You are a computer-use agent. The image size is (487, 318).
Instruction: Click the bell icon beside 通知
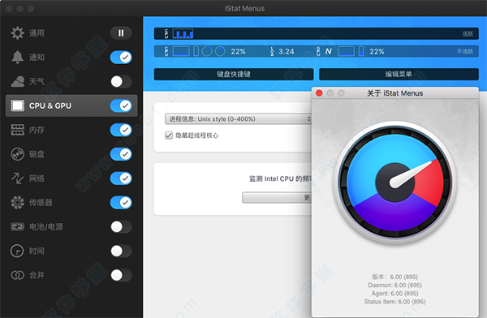coord(17,57)
